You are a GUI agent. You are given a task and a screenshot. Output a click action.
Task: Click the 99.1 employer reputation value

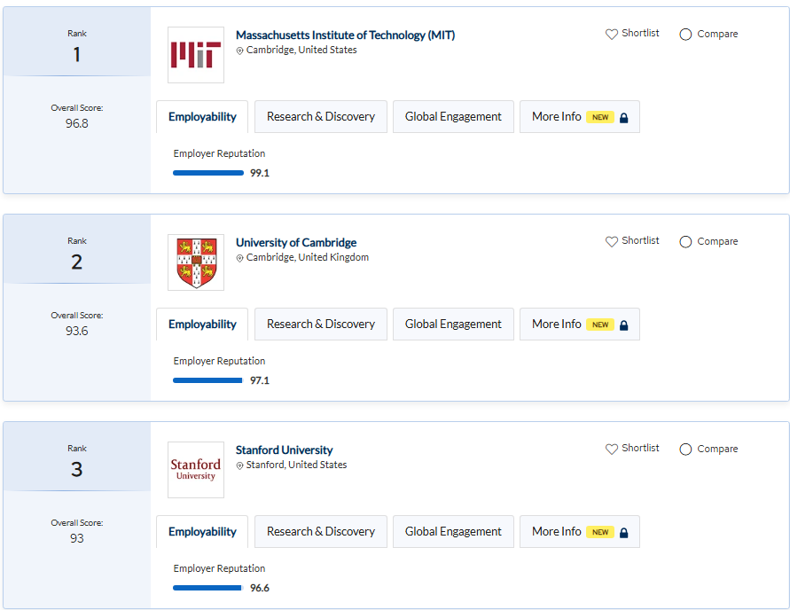[x=260, y=173]
